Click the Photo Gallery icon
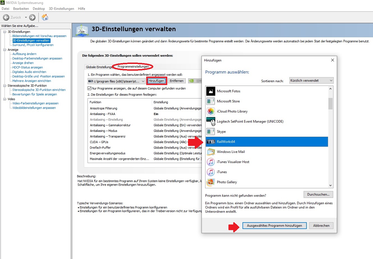Screen dimensions: 373x259 [210, 182]
